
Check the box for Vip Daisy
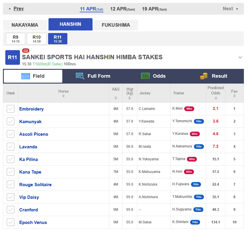point(11,197)
